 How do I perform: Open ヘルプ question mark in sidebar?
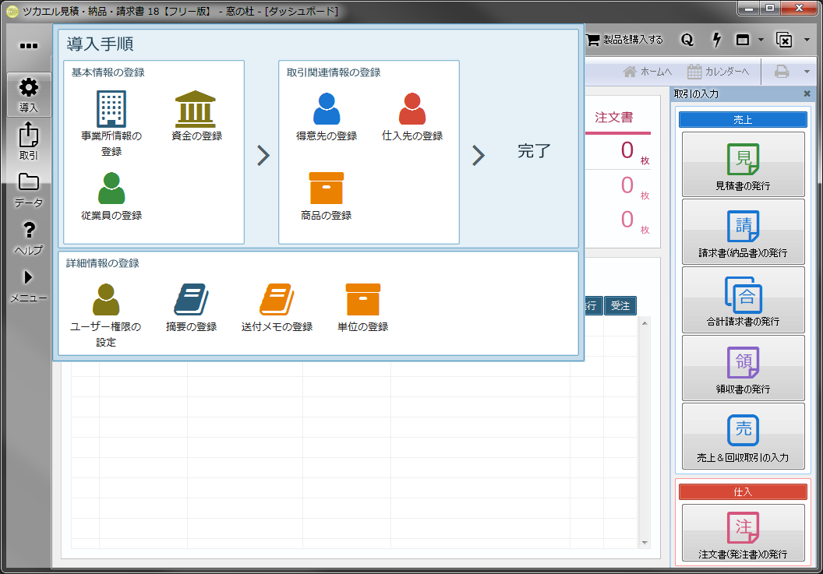tap(29, 238)
